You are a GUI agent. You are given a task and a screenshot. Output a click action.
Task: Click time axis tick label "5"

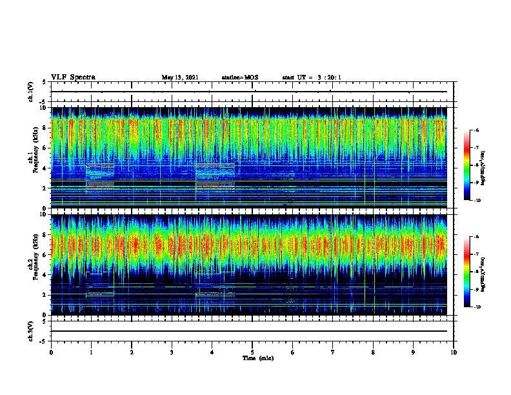coord(252,352)
